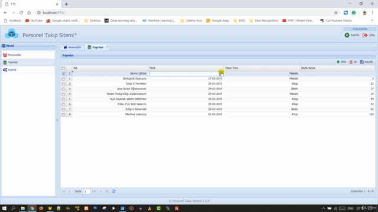
Task: Open the Doktora bookmark folder
Action: [92, 21]
